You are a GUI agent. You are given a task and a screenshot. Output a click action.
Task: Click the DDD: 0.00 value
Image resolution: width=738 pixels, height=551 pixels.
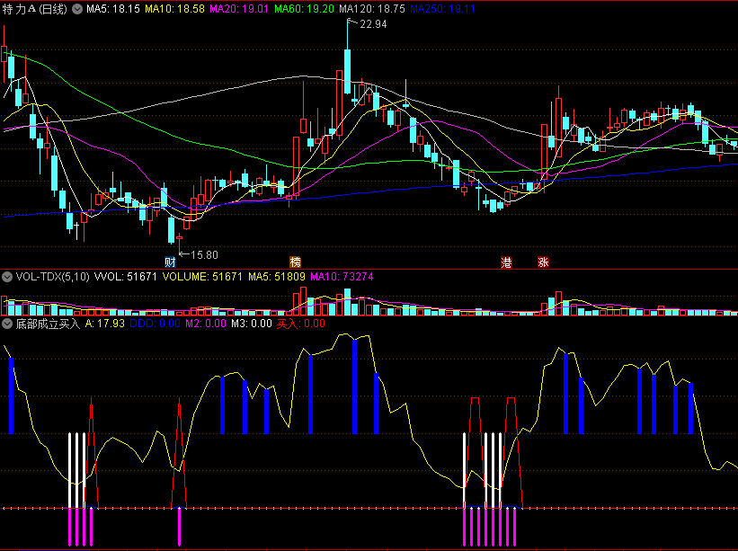[155, 324]
